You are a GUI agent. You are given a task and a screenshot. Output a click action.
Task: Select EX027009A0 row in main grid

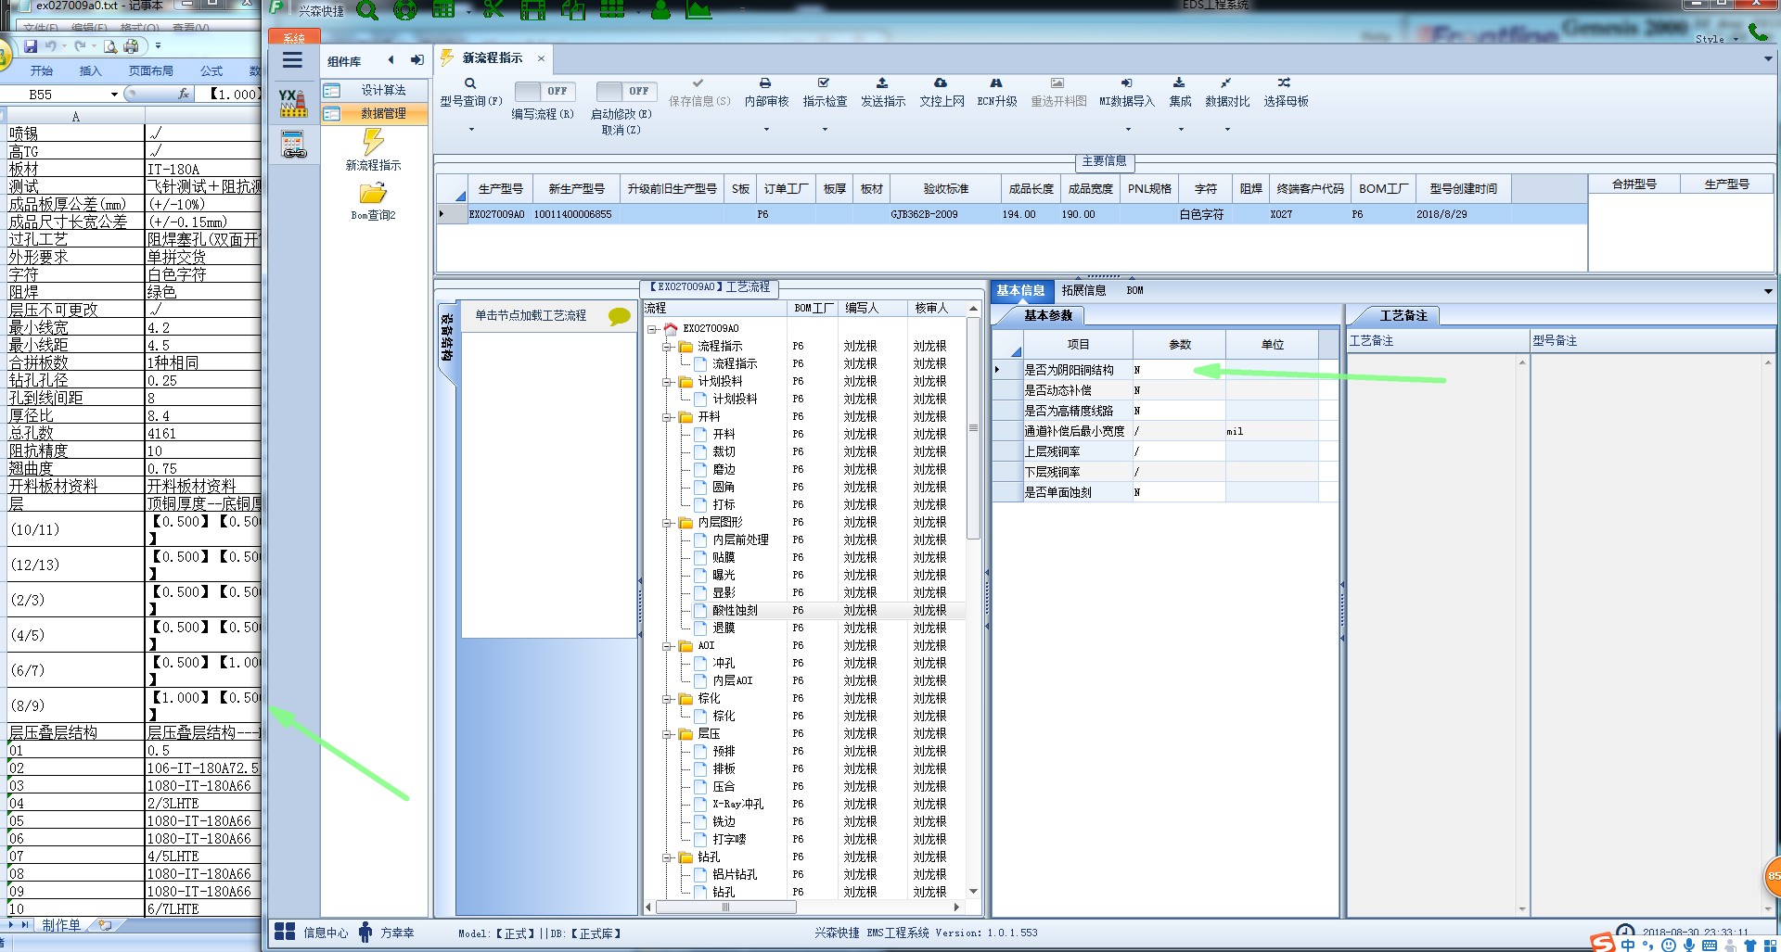pos(1011,214)
